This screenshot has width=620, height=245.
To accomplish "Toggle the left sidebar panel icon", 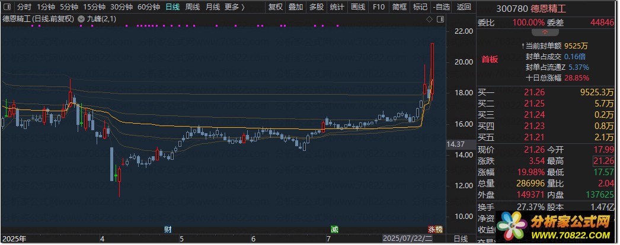I will (7, 7).
